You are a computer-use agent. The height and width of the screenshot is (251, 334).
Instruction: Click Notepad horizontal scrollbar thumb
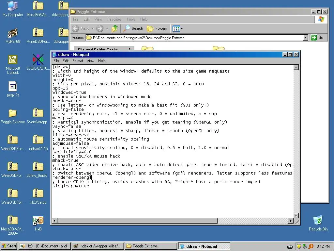(137, 221)
